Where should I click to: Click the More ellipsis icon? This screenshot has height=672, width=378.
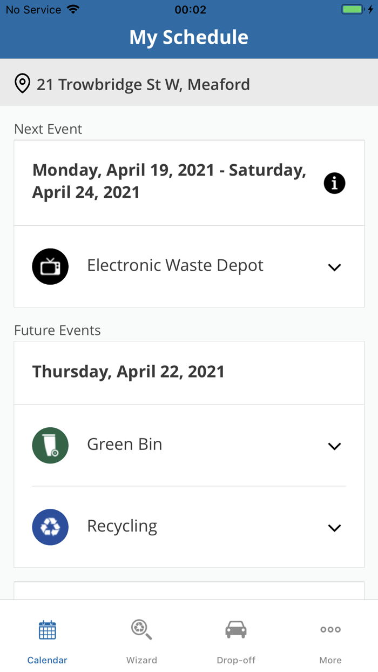(330, 629)
